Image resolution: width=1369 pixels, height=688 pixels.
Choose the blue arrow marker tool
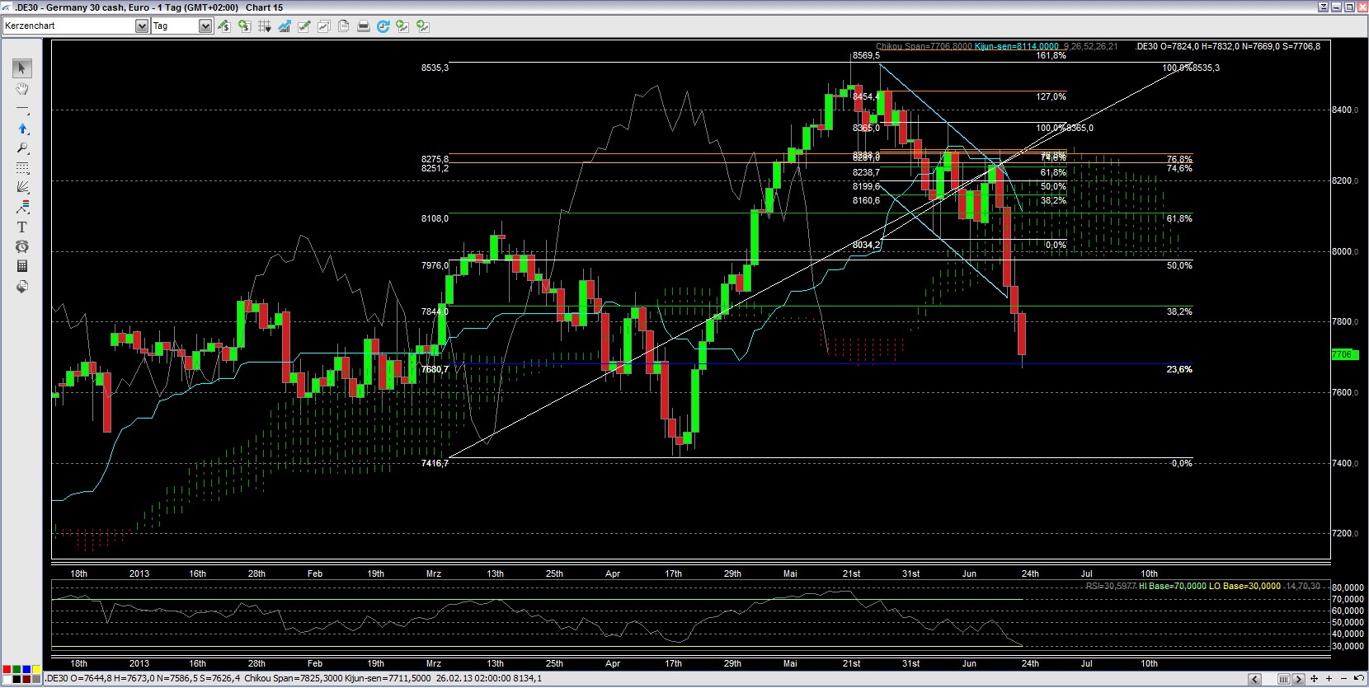22,129
